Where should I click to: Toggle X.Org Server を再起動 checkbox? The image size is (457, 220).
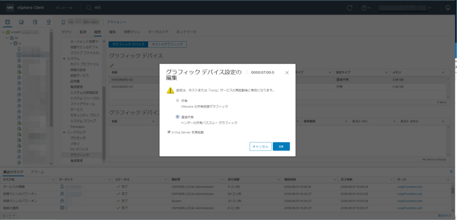click(x=169, y=132)
